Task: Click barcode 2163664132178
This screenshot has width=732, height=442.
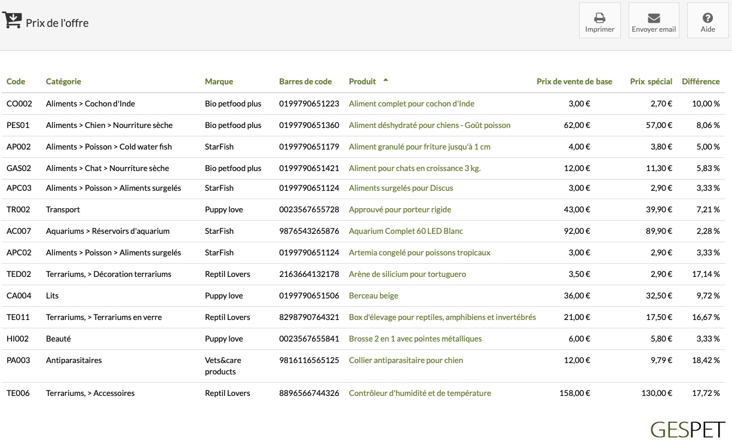Action: [x=309, y=274]
